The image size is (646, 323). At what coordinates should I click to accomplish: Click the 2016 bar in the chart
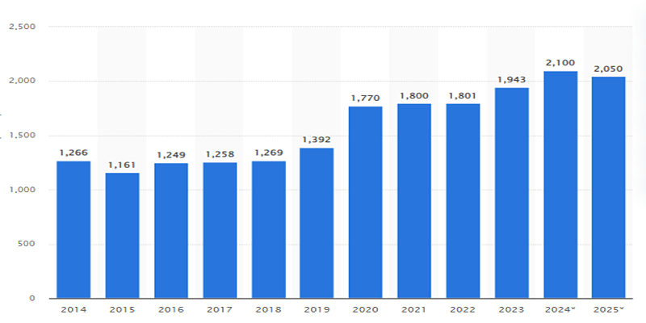(x=171, y=231)
